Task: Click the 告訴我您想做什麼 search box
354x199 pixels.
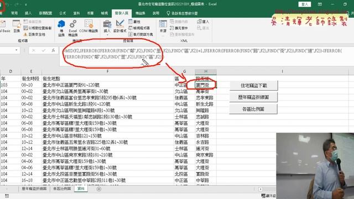Action: pyautogui.click(x=182, y=13)
